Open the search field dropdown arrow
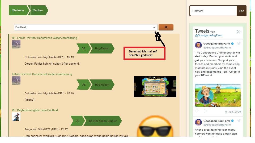 [x=154, y=27]
